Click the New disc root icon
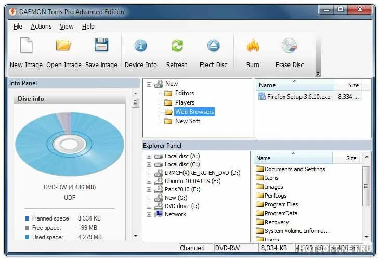 click(159, 84)
